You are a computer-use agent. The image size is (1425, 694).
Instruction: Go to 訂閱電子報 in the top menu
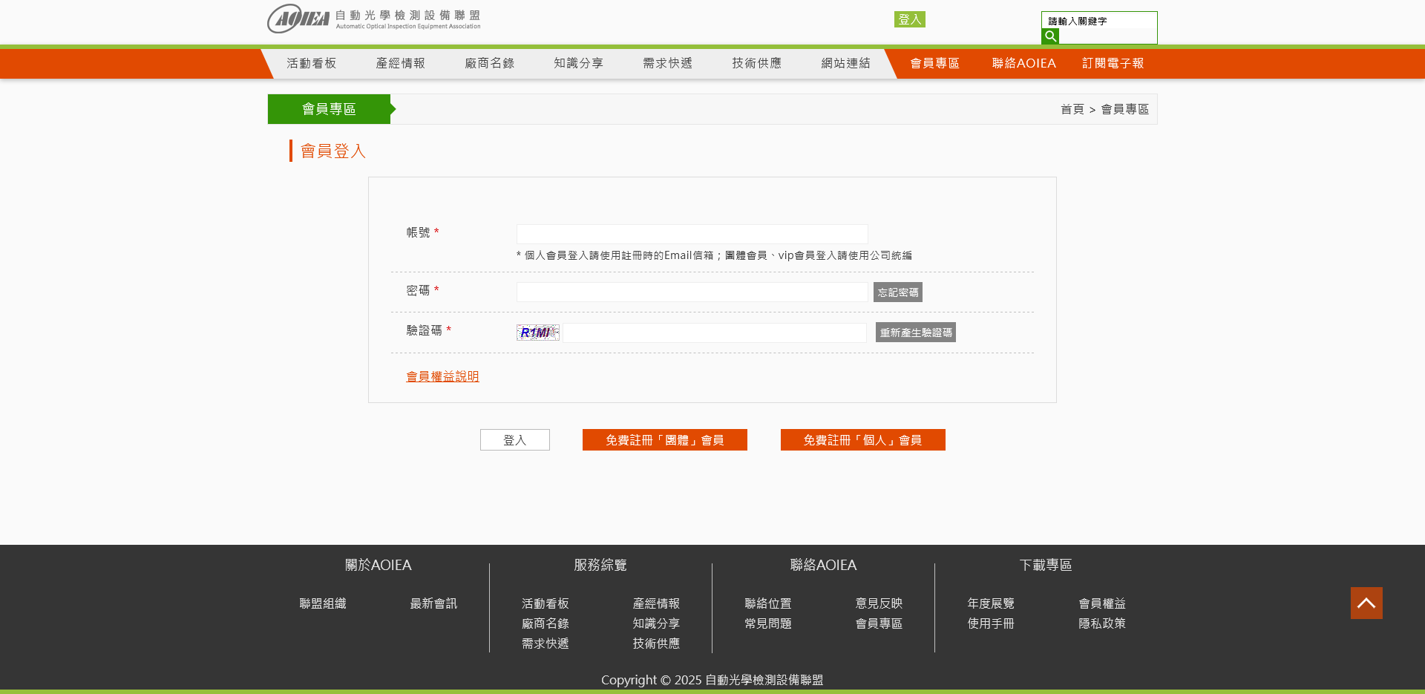[1113, 64]
